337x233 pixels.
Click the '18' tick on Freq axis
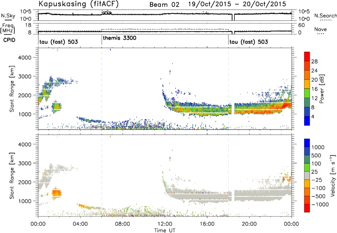[28, 25]
